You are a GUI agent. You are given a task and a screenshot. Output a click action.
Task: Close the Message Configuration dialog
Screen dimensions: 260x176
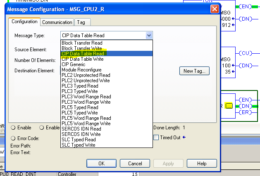click(x=215, y=9)
